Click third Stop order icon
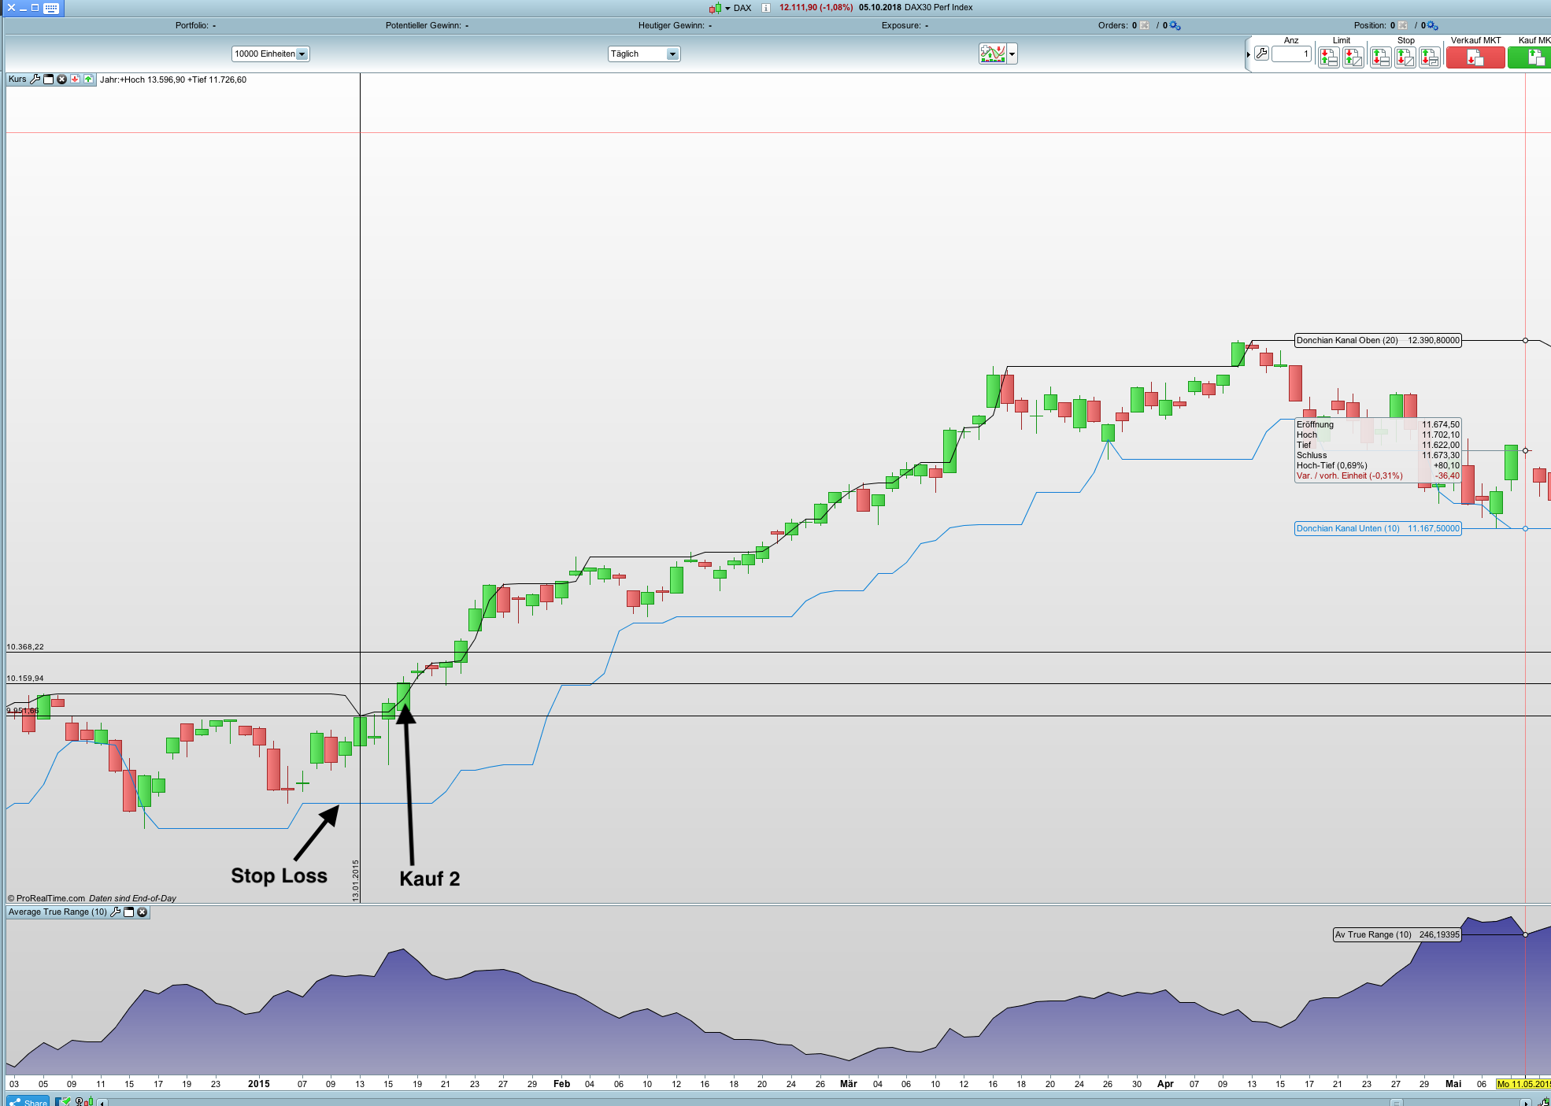Viewport: 1551px width, 1106px height. 1430,57
